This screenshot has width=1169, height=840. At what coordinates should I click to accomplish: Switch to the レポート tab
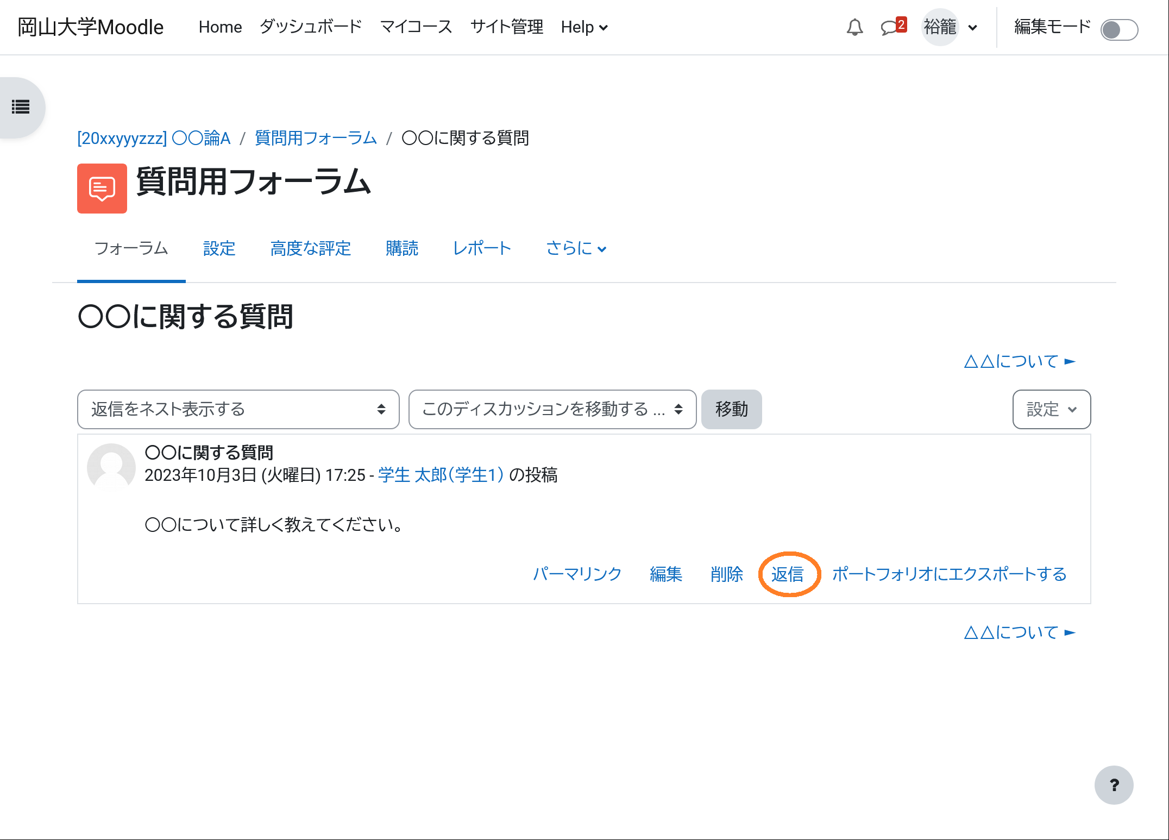(x=482, y=248)
